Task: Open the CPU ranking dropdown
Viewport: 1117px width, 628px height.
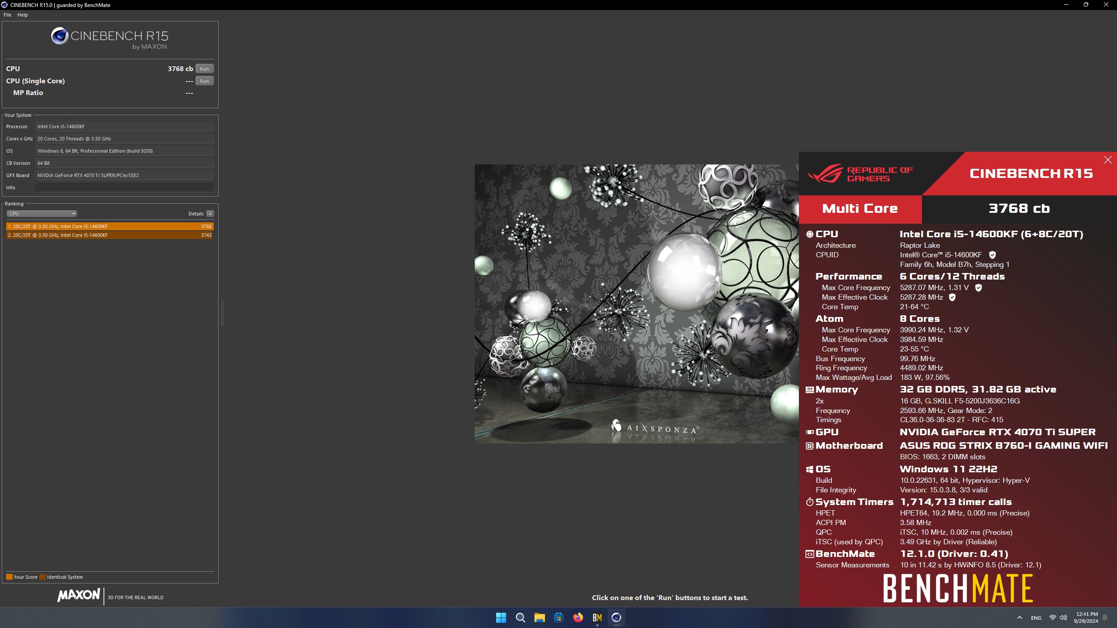Action: point(42,214)
